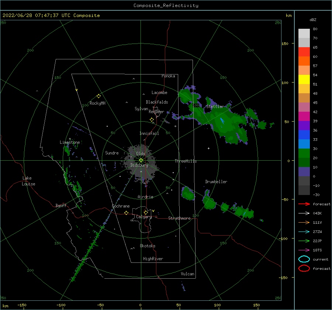Click the Limestone label
The width and height of the screenshot is (332, 310).
tap(70, 142)
